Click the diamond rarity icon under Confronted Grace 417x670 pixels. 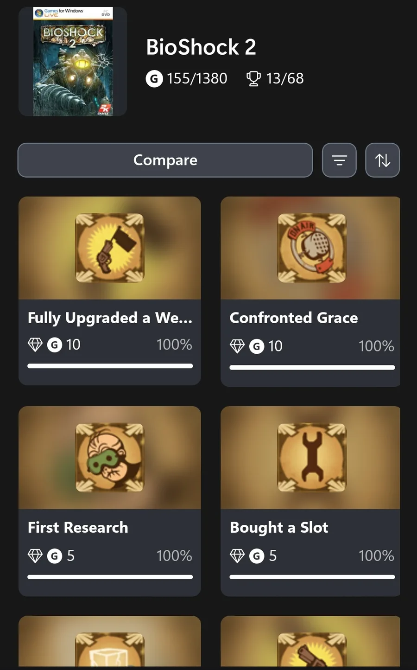point(237,346)
